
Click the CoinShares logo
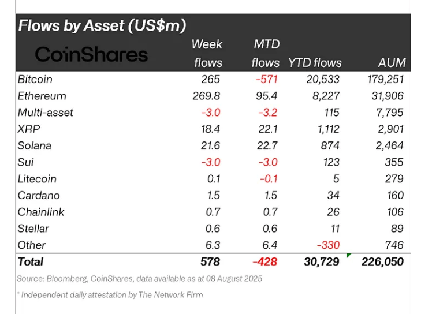point(91,54)
